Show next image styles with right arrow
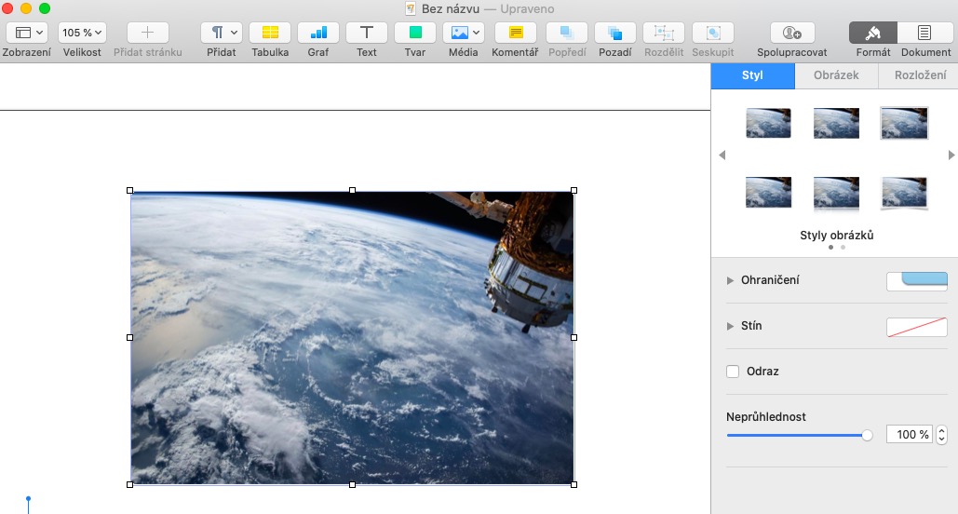The height and width of the screenshot is (514, 958). coord(951,156)
